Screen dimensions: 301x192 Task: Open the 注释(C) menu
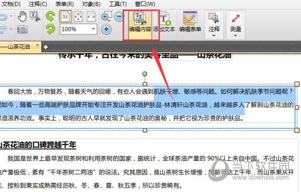click(38, 4)
